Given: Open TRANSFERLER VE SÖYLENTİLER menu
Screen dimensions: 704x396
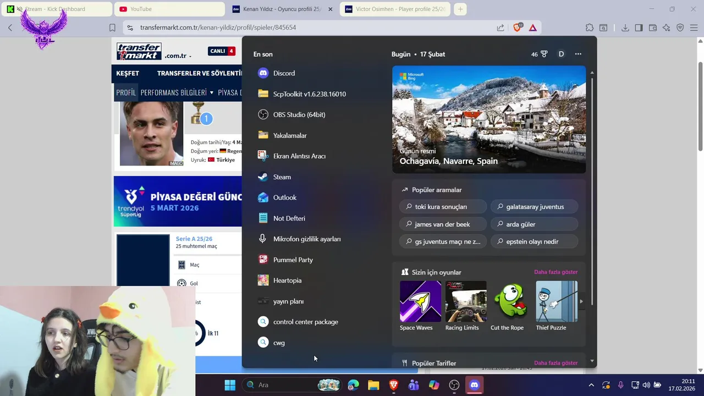Looking at the screenshot, I should tap(199, 73).
